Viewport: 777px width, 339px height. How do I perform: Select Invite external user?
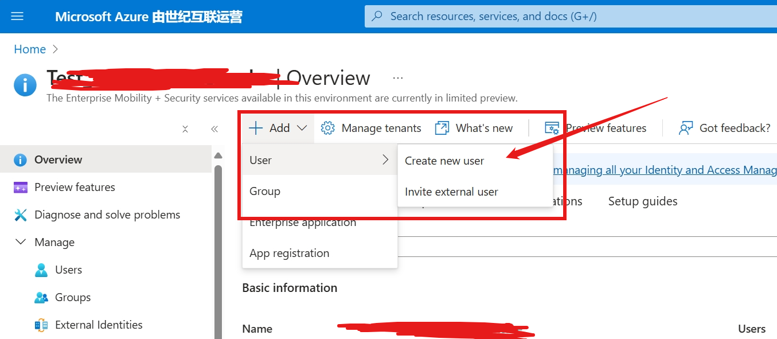pos(451,192)
